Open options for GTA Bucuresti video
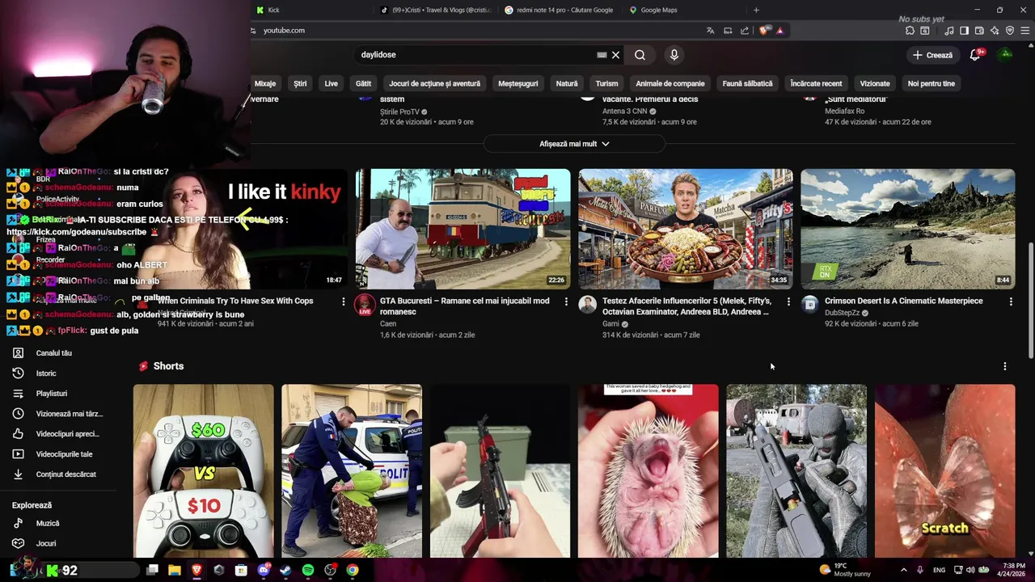This screenshot has height=582, width=1035. [566, 302]
